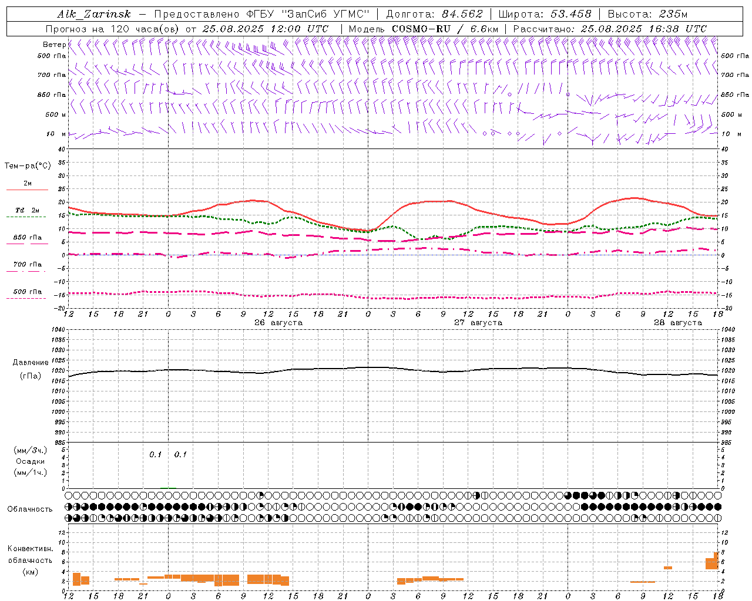Click the Осадки precipitation label
The width and height of the screenshot is (752, 601).
30,462
